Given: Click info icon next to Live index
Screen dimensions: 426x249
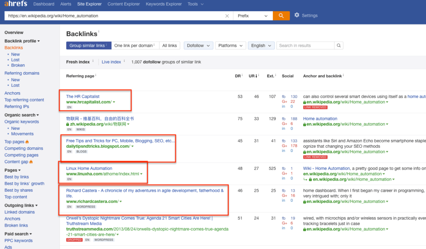Looking at the screenshot, I should [124, 61].
